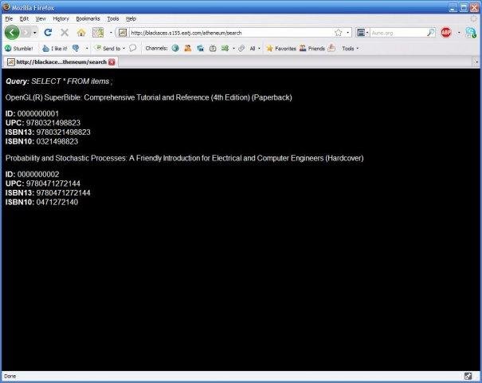This screenshot has height=383, width=482.
Task: Select the people channel icon
Action: point(187,48)
